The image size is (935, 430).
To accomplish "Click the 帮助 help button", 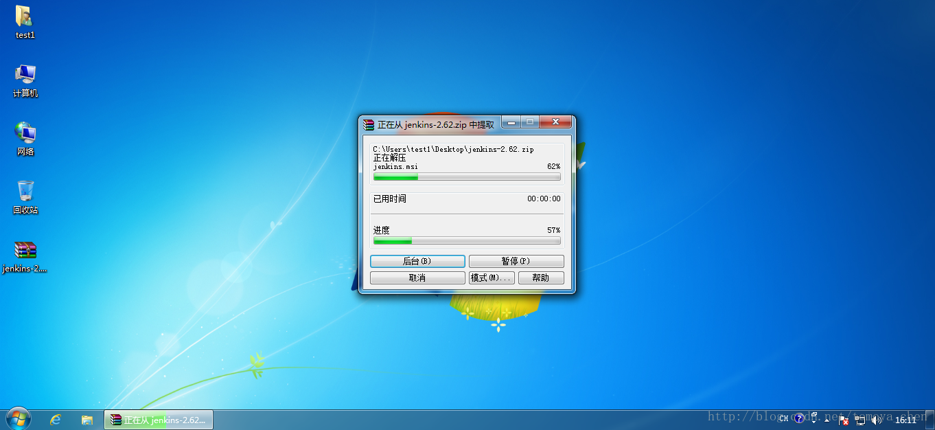I will (x=541, y=278).
